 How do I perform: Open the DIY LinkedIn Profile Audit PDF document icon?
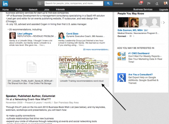[32, 67]
